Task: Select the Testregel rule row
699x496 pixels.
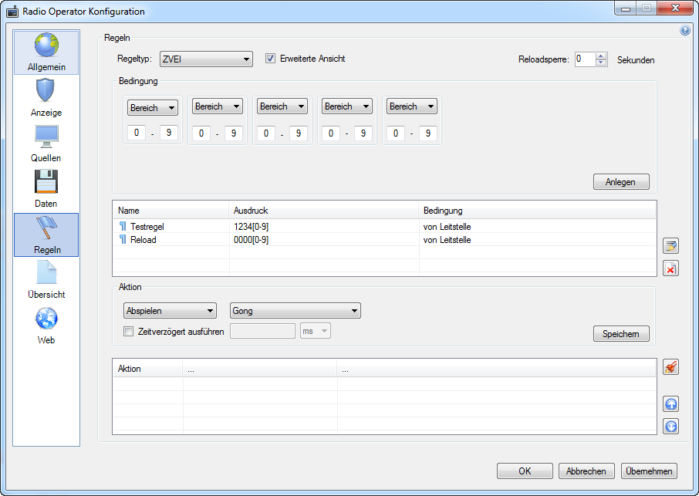Action: point(384,226)
